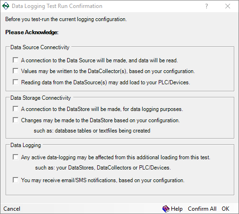
Task: Tick the 'may add load to your PLC/Devices' checkbox
Action: 15,82
